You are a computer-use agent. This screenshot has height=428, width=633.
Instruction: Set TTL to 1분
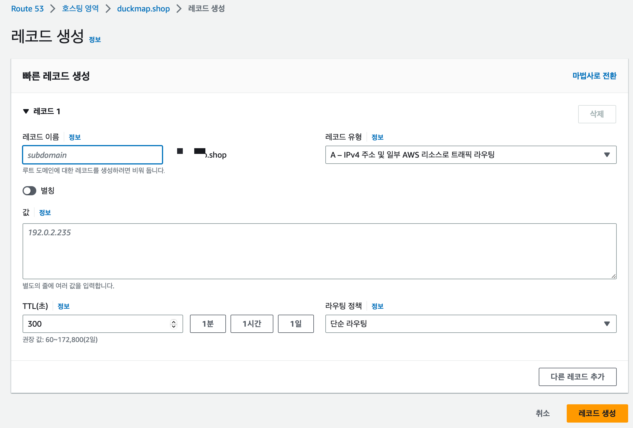pos(208,324)
